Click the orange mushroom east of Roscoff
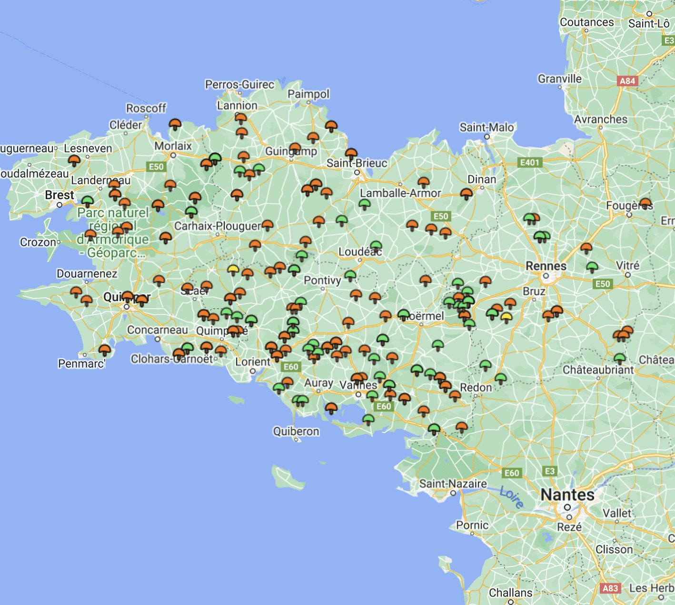Viewport: 675px width, 605px height. point(175,124)
